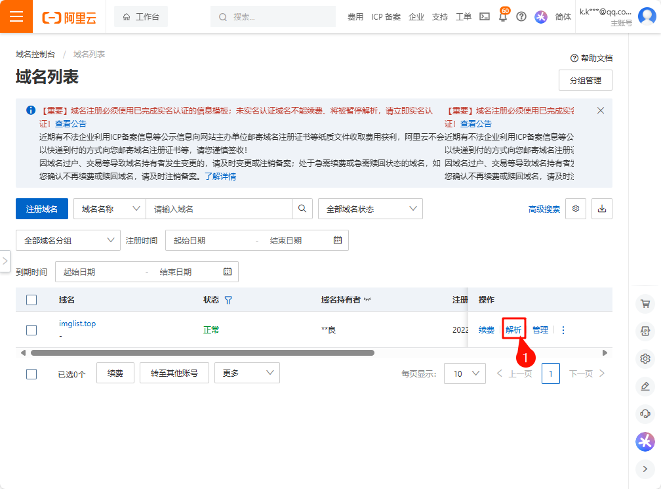This screenshot has height=489, width=661.
Task: Open the customer service headset icon
Action: pos(645,414)
